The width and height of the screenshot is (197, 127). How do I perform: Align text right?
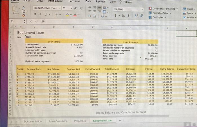pyautogui.click(x=100, y=12)
